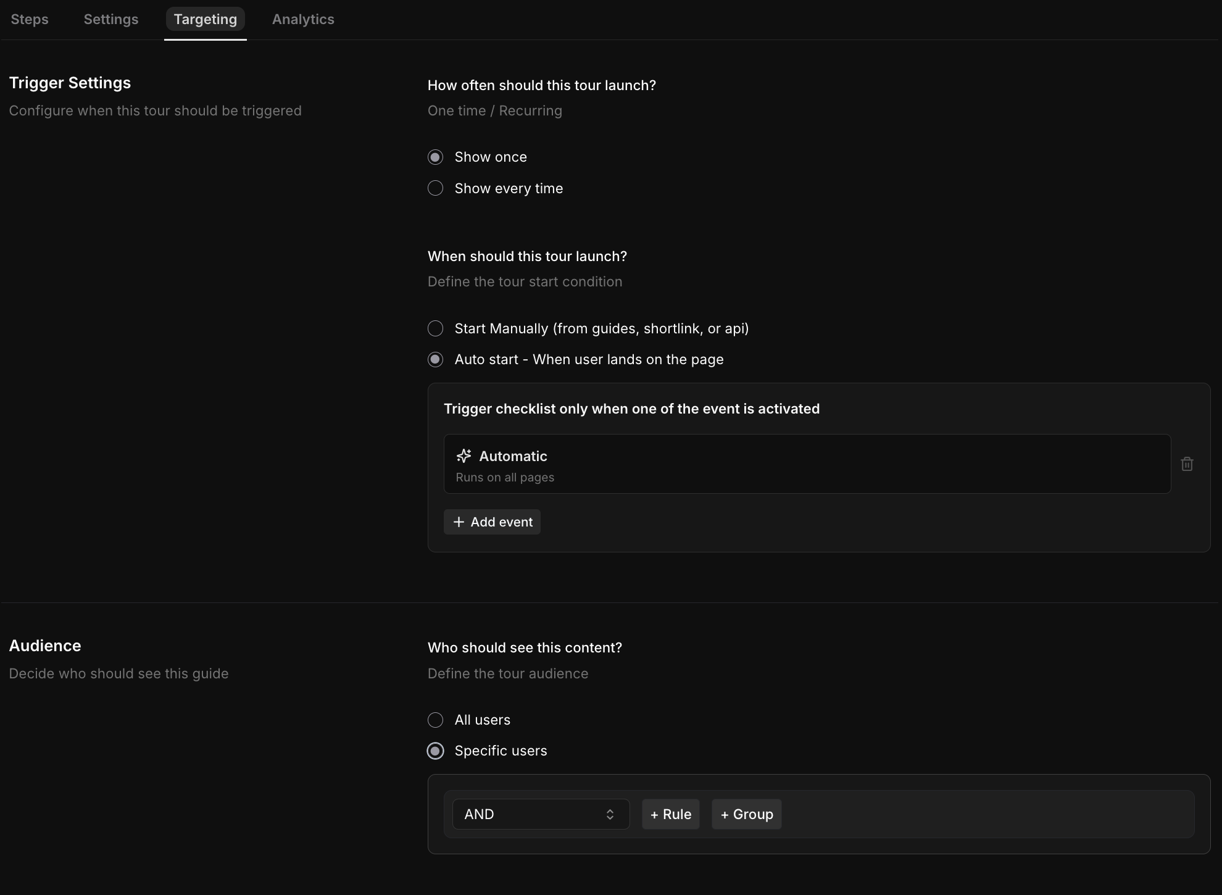The image size is (1222, 895).
Task: Choose Show every time option
Action: [x=436, y=188]
